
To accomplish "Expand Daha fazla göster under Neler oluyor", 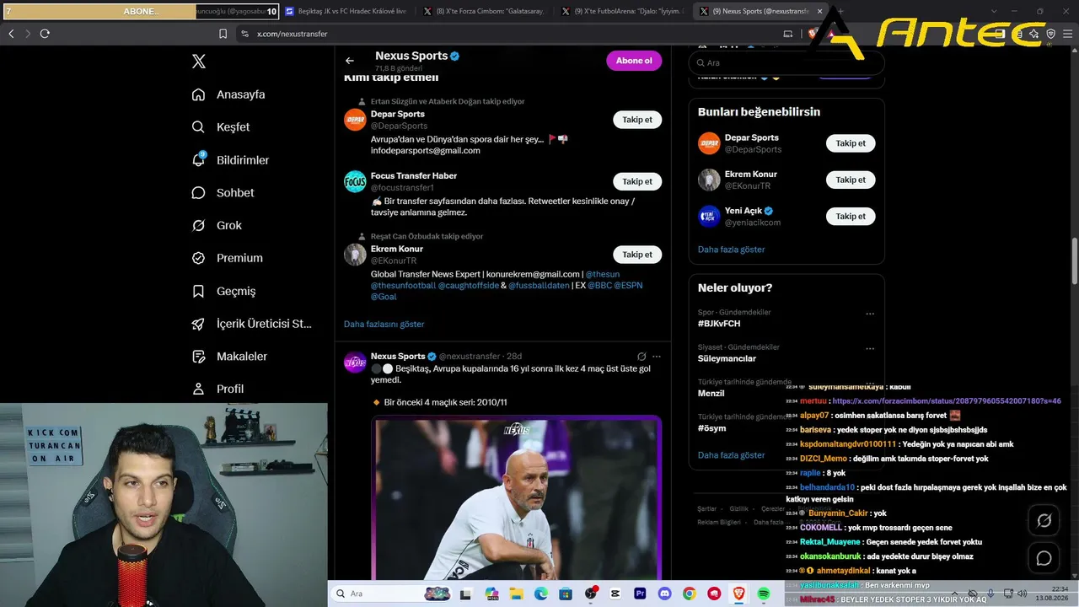I will pyautogui.click(x=731, y=455).
